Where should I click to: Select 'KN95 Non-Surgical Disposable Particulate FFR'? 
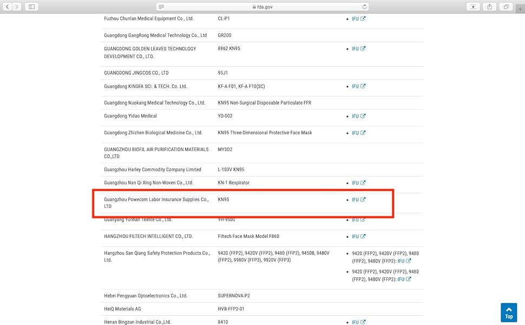click(265, 103)
